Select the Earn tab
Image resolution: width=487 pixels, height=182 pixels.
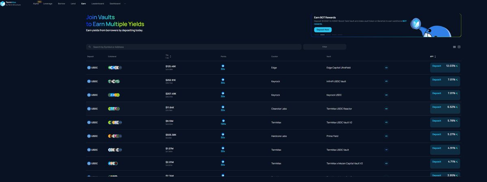click(84, 3)
